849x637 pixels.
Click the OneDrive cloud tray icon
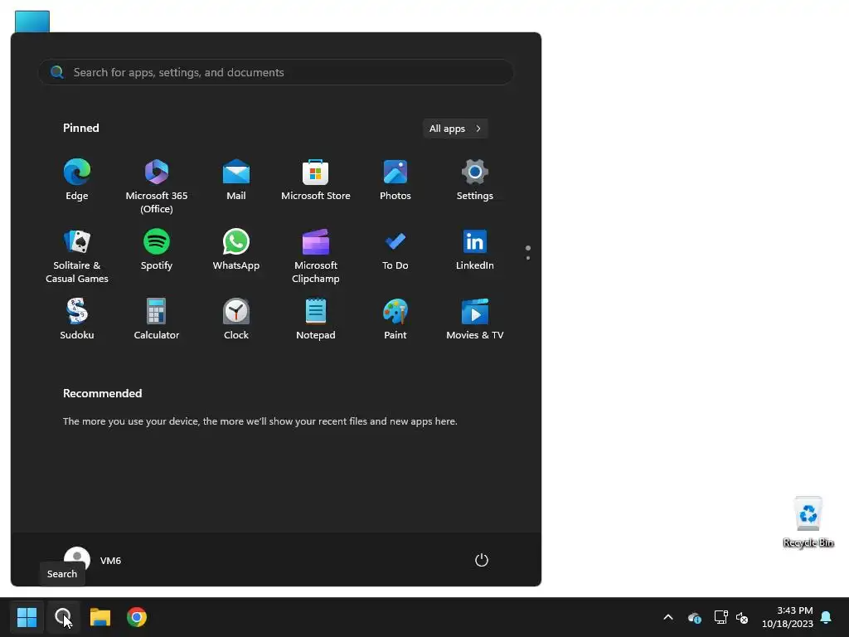click(694, 617)
